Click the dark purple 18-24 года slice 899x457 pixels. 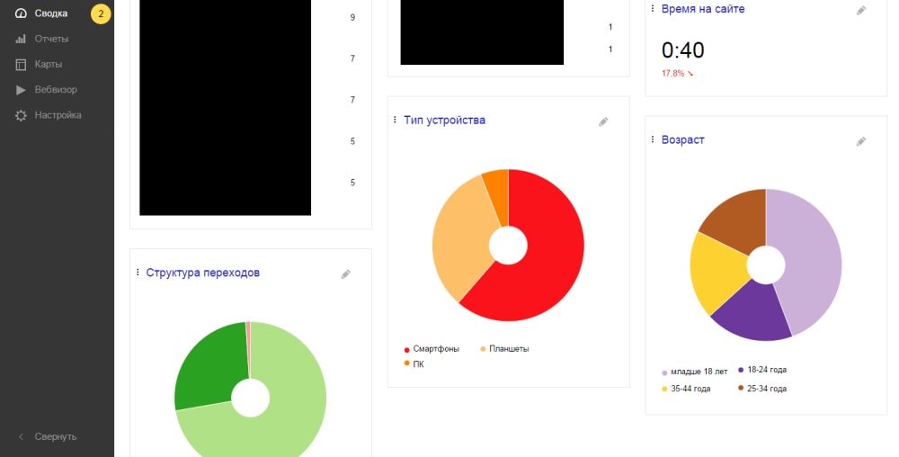(754, 312)
